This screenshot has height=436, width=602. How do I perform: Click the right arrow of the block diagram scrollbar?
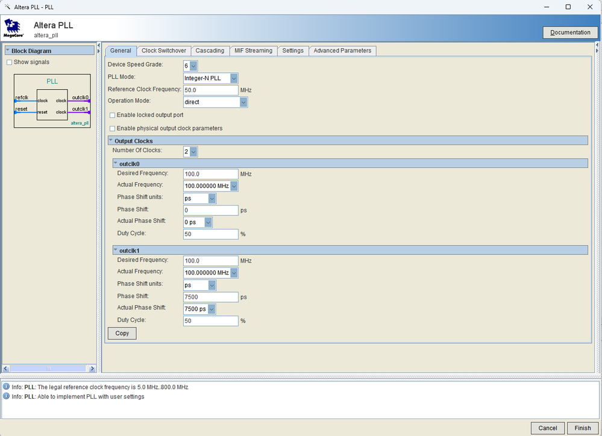92,369
